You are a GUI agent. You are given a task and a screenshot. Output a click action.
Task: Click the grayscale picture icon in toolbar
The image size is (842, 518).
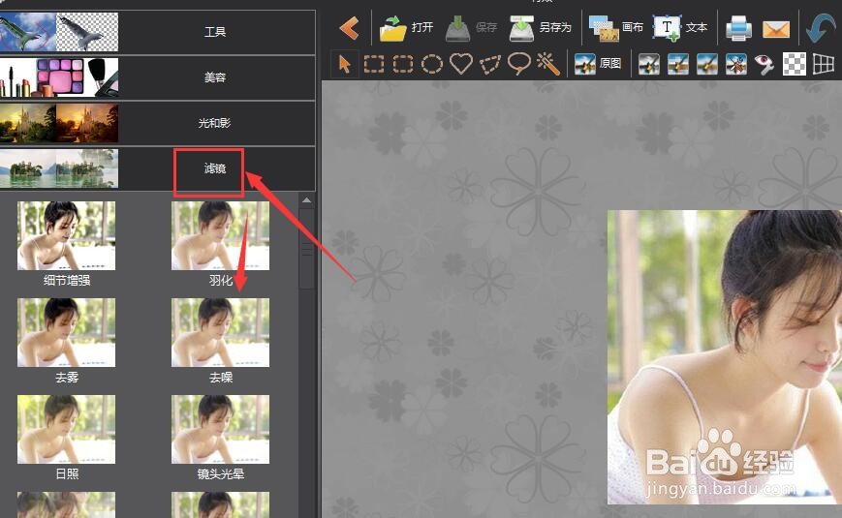coord(648,65)
